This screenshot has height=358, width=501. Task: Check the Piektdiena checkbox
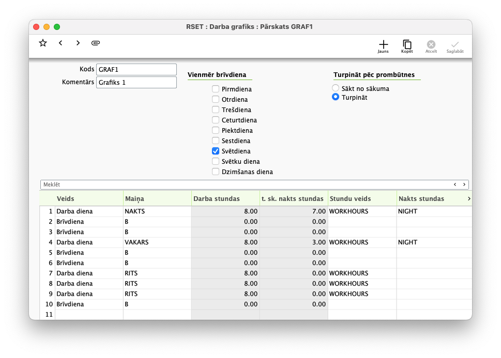pos(216,130)
